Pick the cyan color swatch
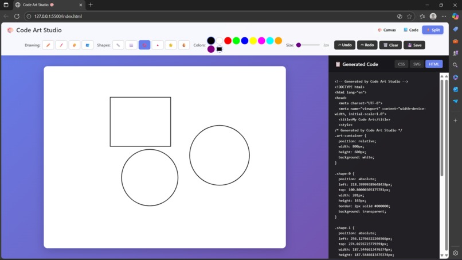 pos(270,40)
